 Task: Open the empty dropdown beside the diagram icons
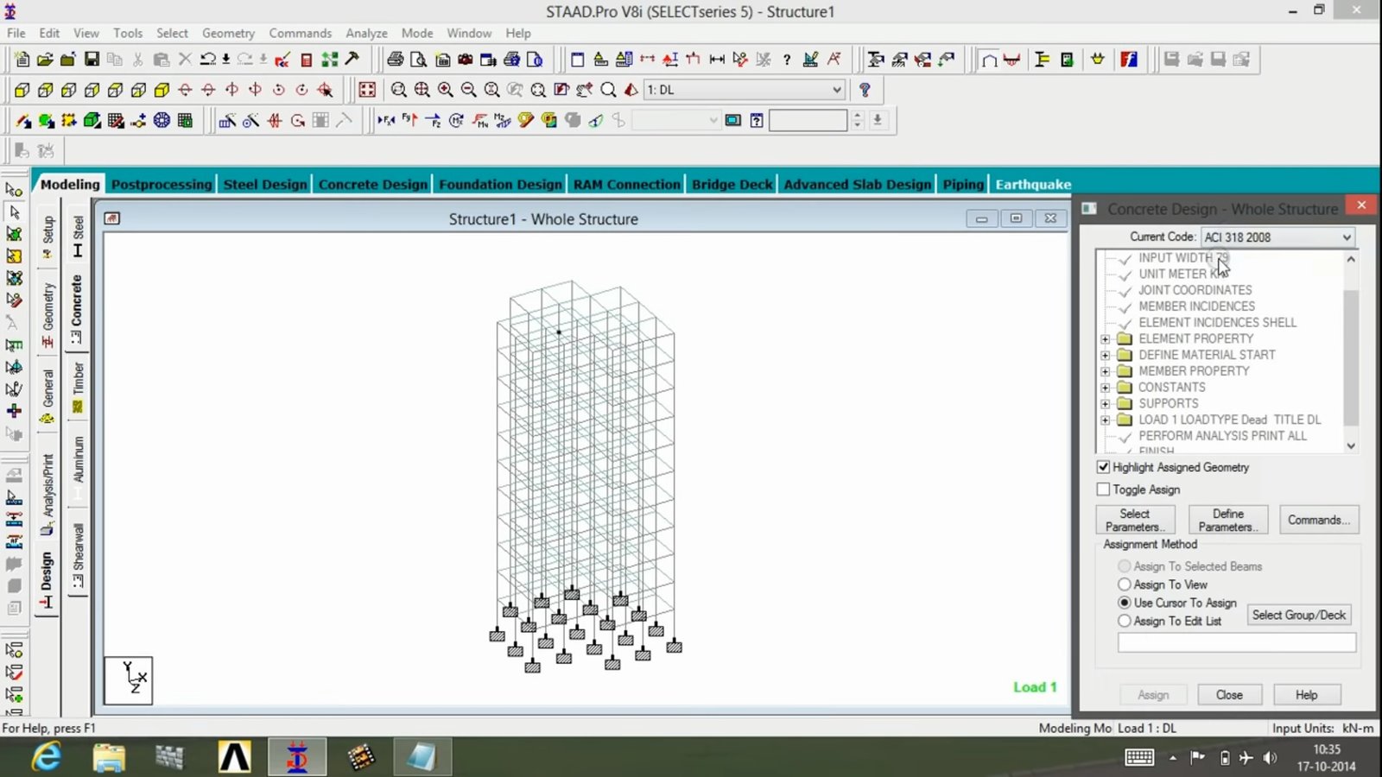675,121
